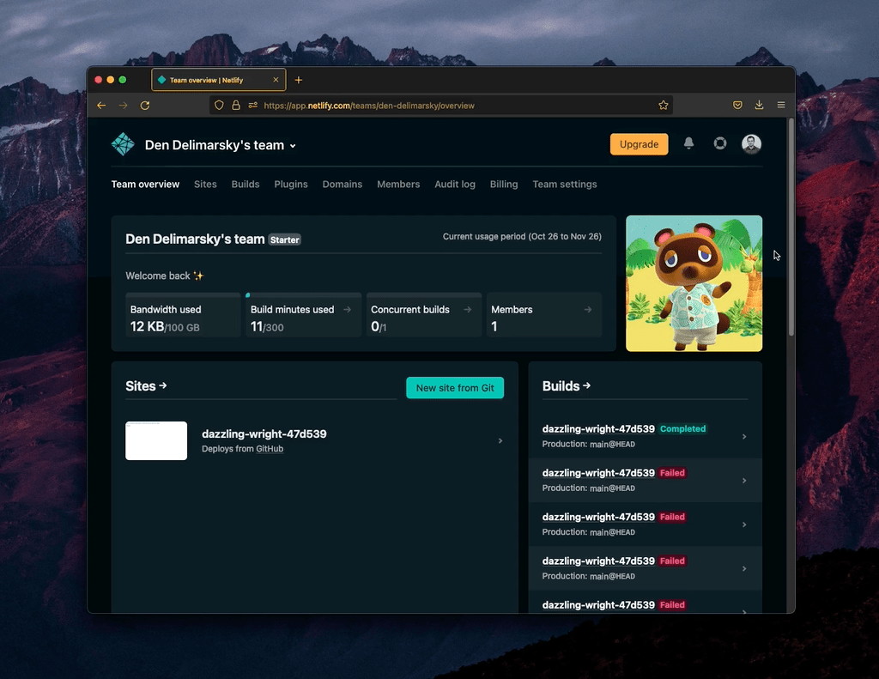Click the dazzling-wright-47d539 site preview thumbnail
This screenshot has width=879, height=679.
pyautogui.click(x=156, y=440)
